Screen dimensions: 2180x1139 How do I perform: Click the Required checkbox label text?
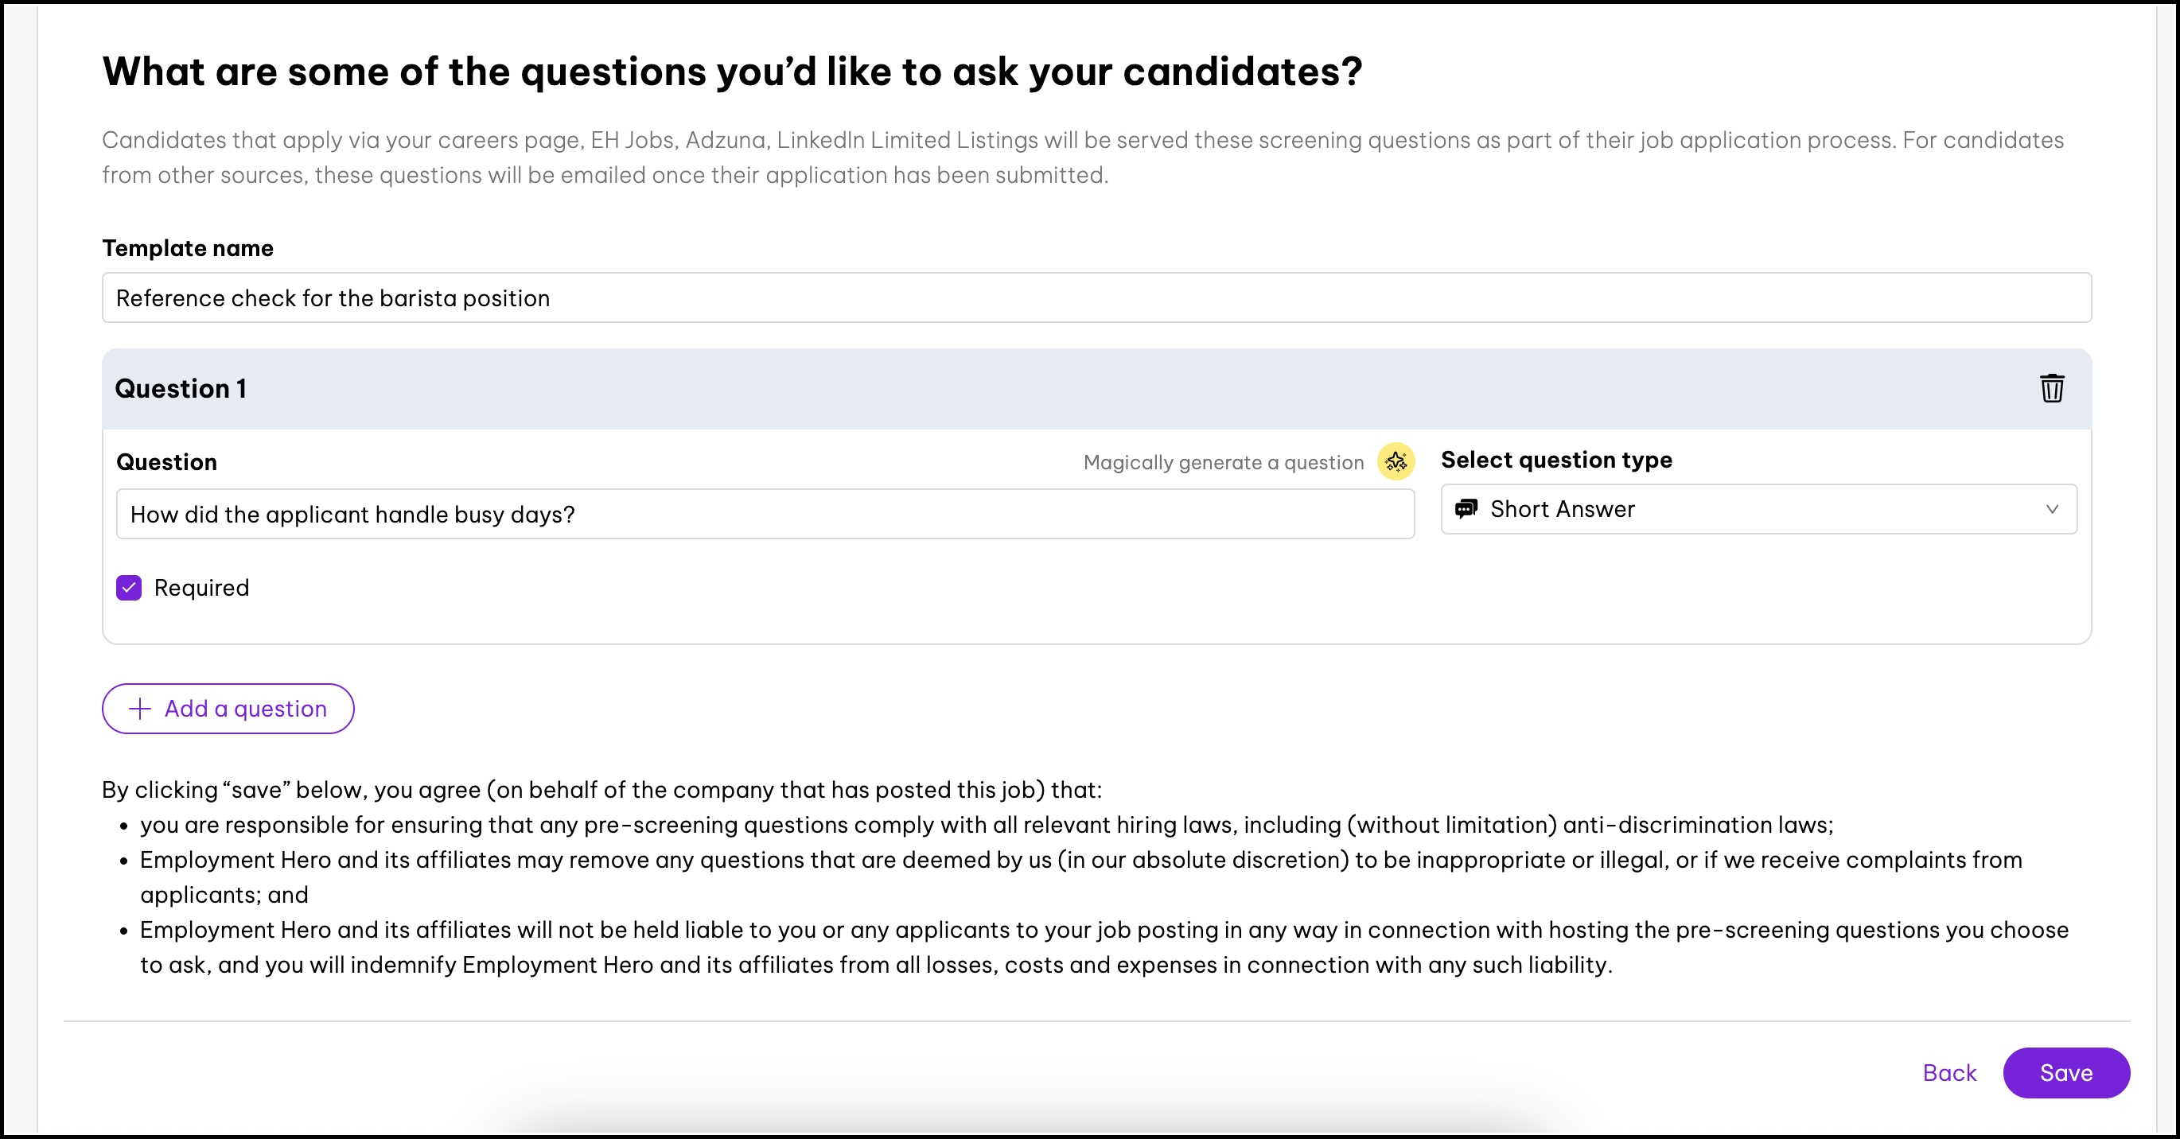201,588
